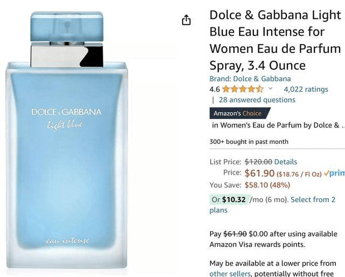Click the 300+ bought in past month text
Image resolution: width=345 pixels, height=277 pixels.
pyautogui.click(x=249, y=142)
